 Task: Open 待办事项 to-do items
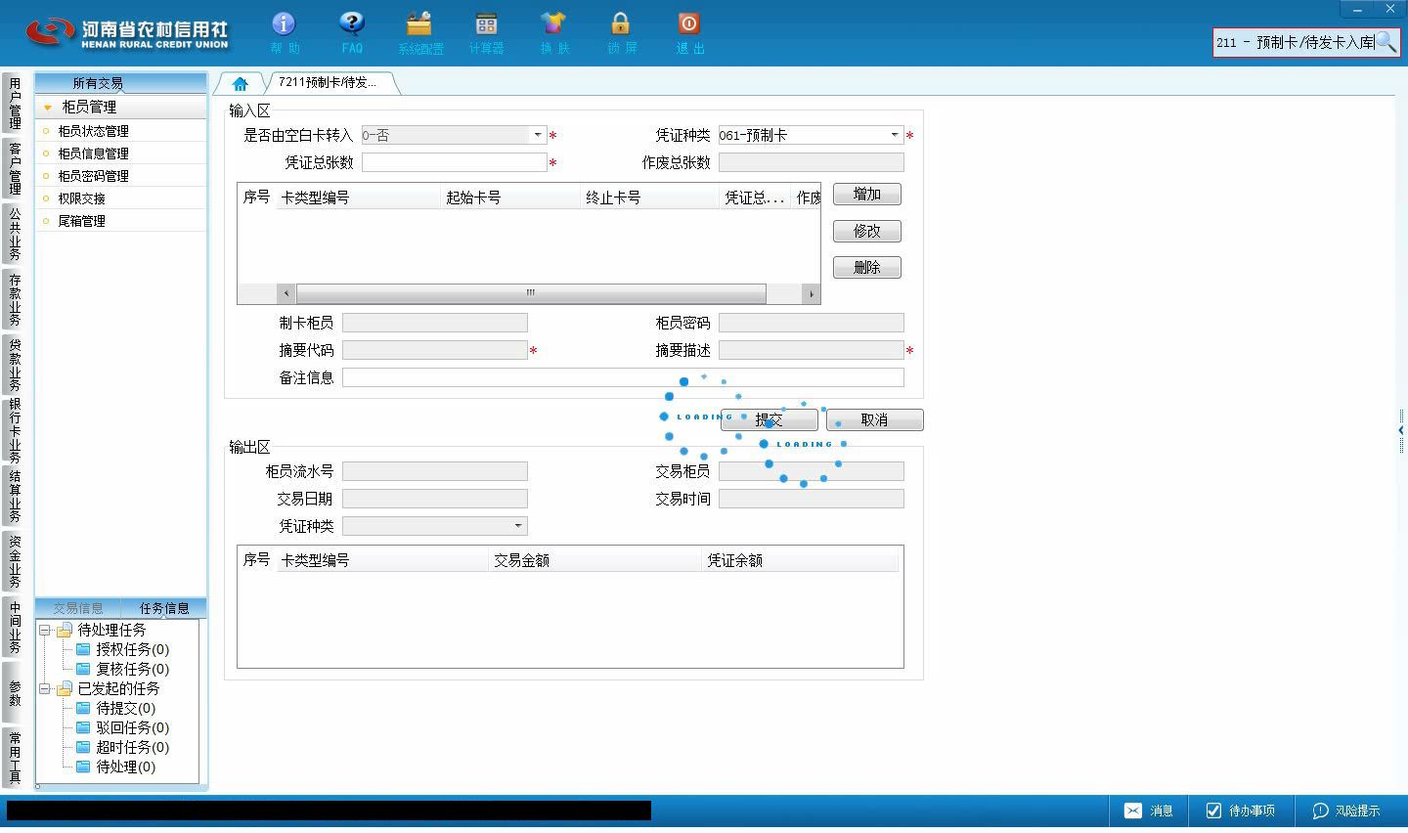point(1241,811)
